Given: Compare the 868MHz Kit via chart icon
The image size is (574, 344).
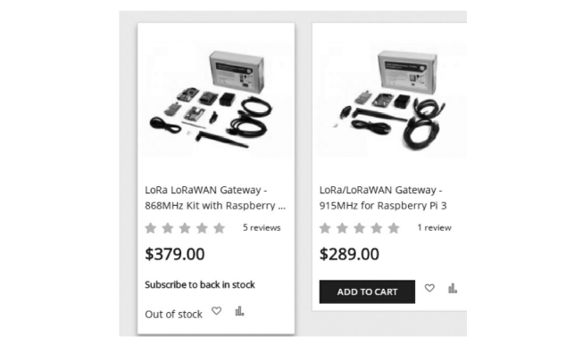Looking at the screenshot, I should click(x=239, y=311).
